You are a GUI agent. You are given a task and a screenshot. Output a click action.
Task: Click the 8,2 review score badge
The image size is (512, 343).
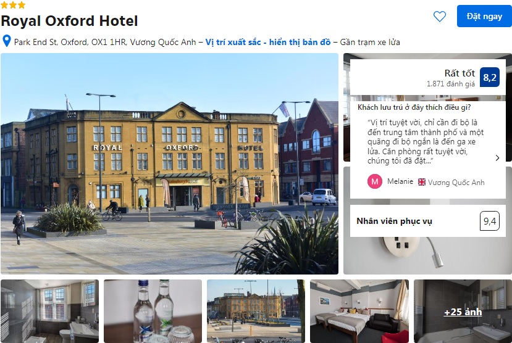(490, 77)
